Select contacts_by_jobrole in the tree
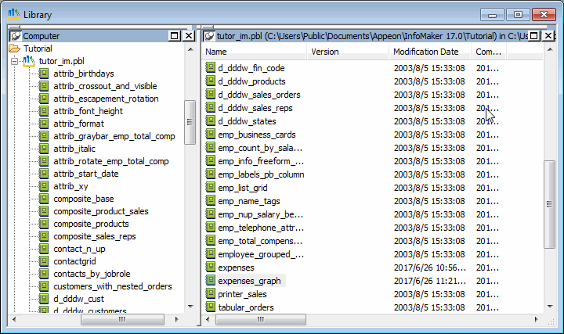564x334 pixels. point(92,274)
